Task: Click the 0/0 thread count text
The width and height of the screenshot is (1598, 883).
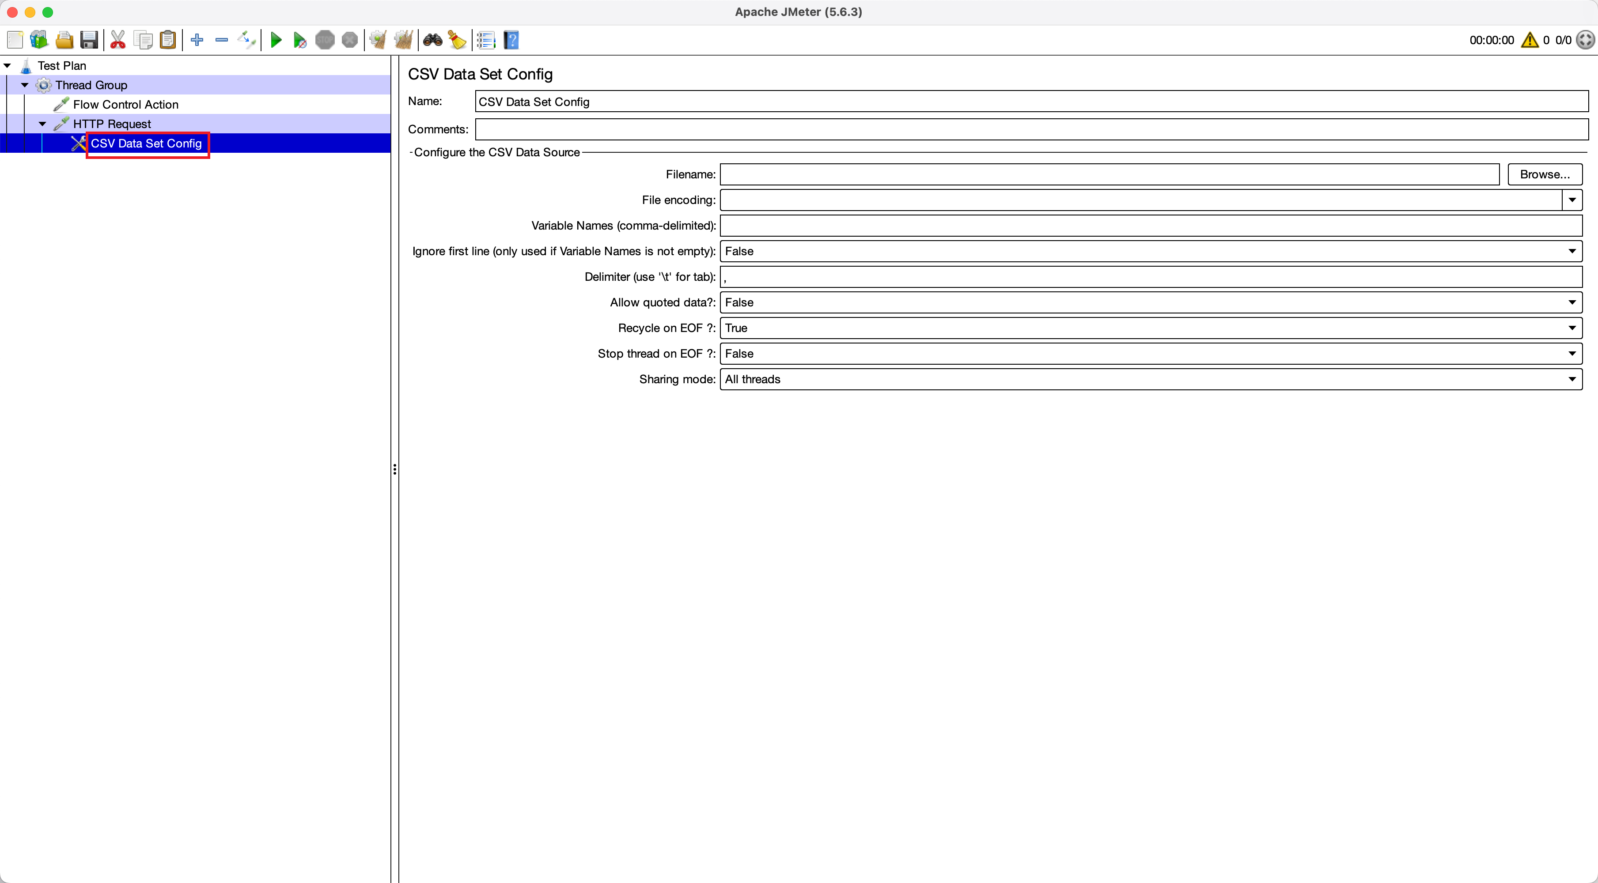Action: coord(1563,40)
